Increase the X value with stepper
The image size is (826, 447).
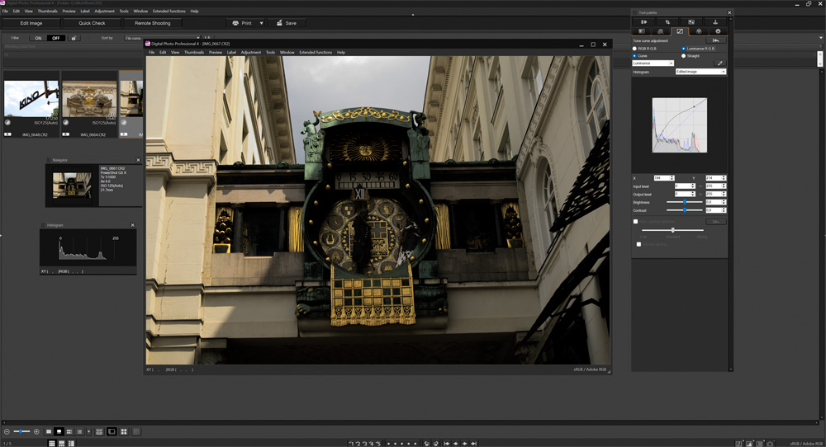point(672,176)
